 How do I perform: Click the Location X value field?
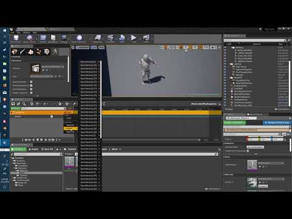[253, 139]
